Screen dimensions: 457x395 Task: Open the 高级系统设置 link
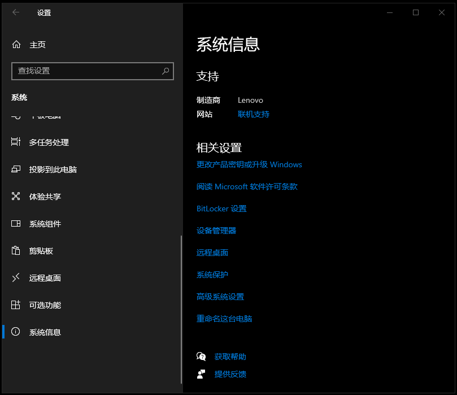click(x=220, y=297)
